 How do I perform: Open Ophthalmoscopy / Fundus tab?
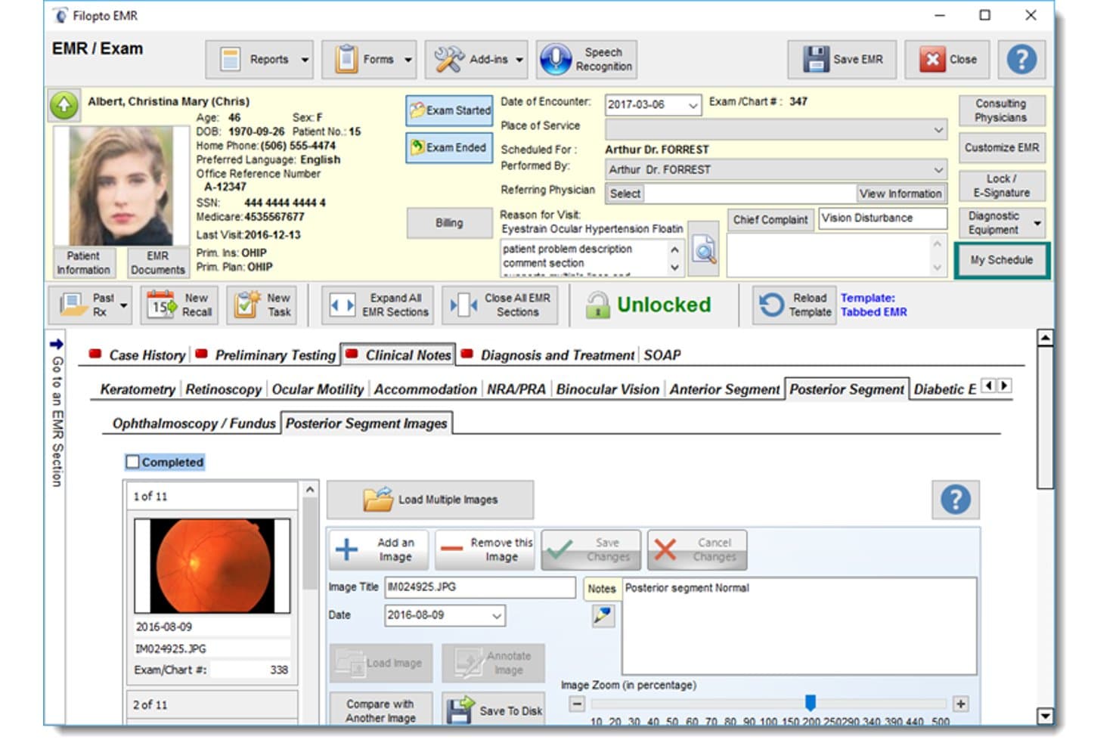coord(194,423)
